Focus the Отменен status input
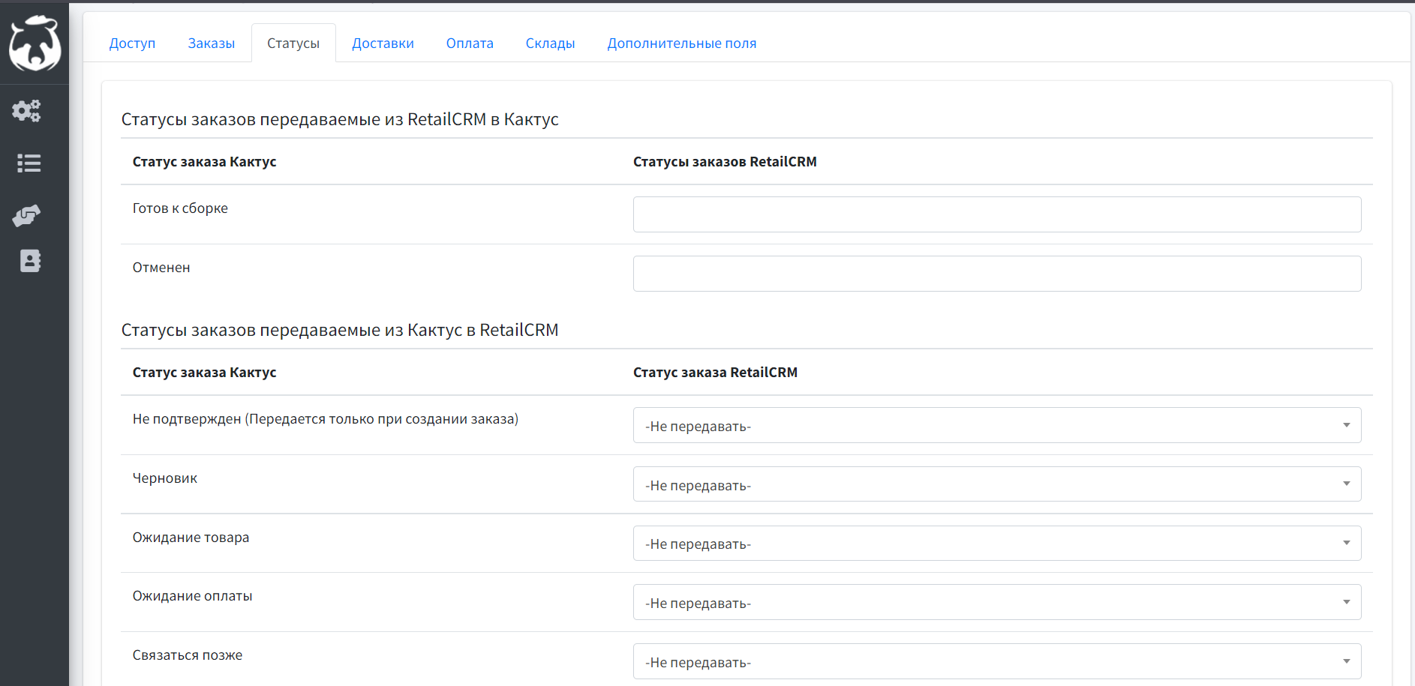 point(997,274)
